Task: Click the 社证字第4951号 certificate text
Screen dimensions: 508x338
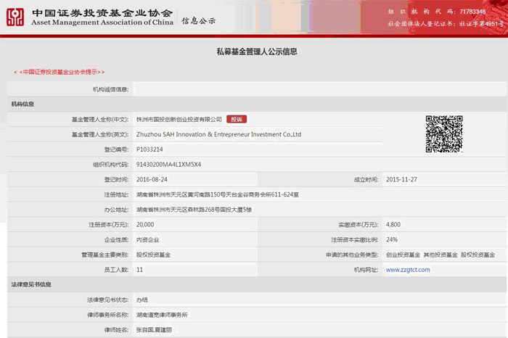Action: pos(482,24)
